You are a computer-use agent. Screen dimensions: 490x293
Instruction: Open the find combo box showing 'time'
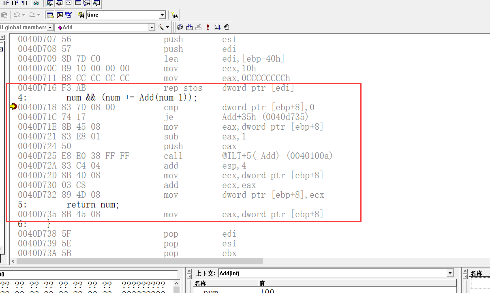tap(162, 15)
